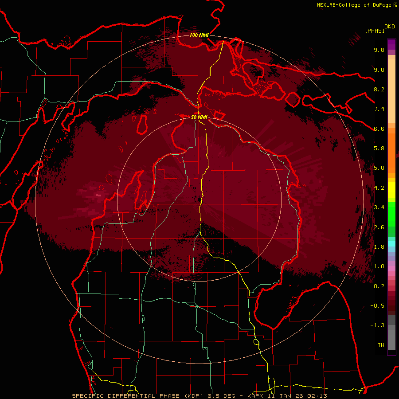399x399 pixels.
Task: Click the purple top segment of the color bar
Action: click(391, 44)
